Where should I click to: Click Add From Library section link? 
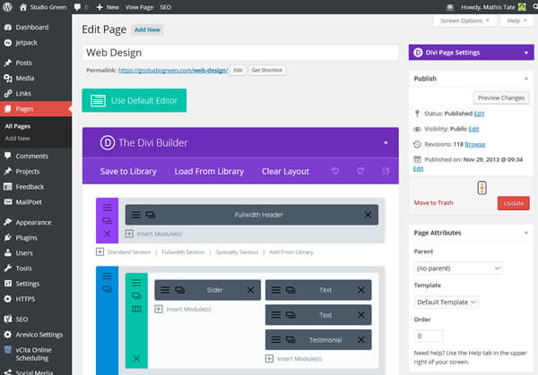click(291, 252)
